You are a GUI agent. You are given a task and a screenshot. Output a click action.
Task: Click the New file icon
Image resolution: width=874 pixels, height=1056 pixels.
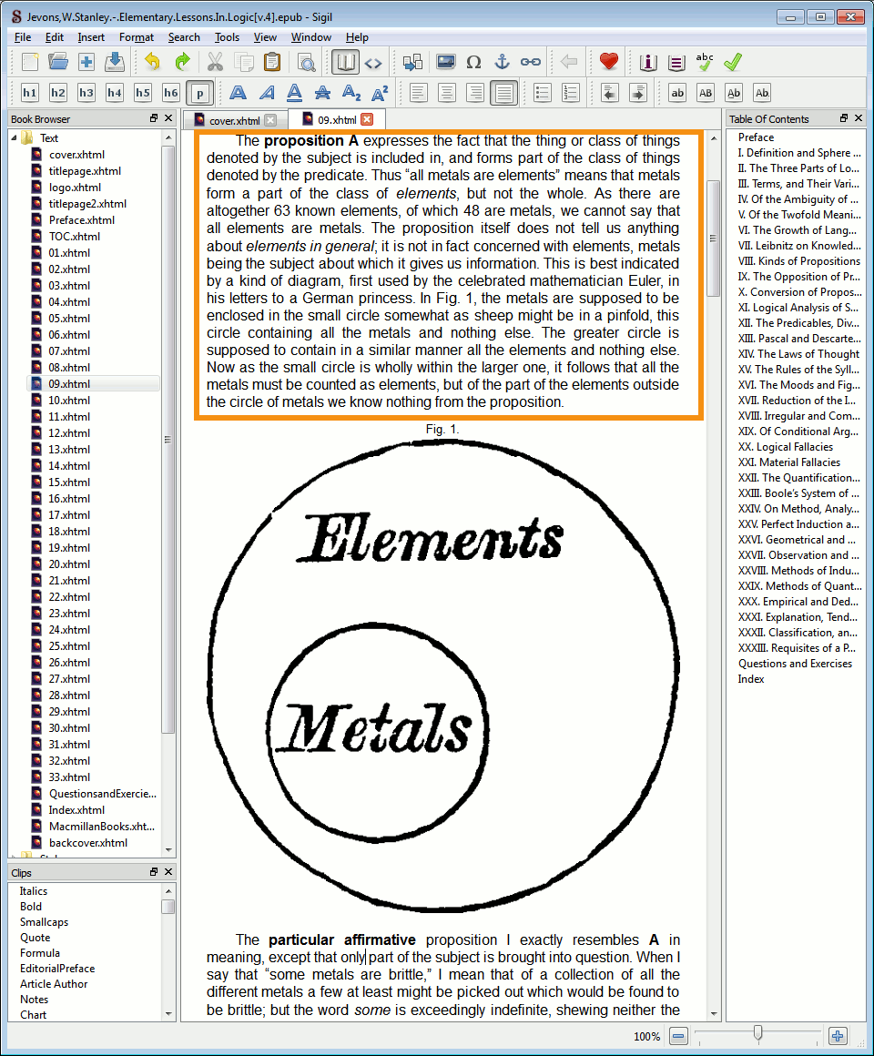click(30, 63)
